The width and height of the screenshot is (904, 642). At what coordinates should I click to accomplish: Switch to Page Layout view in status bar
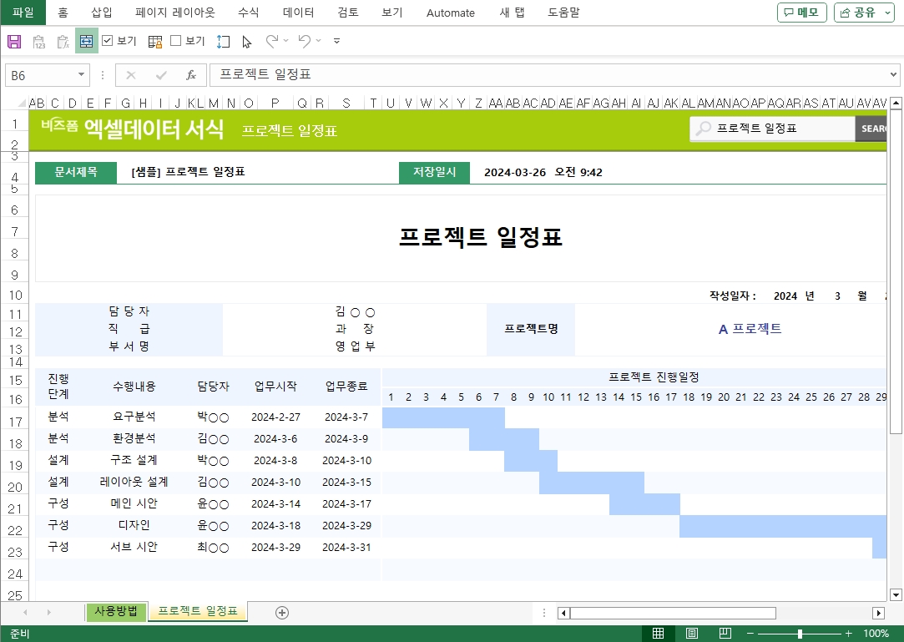pos(692,634)
